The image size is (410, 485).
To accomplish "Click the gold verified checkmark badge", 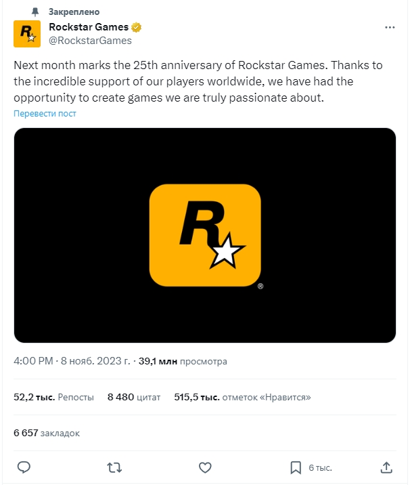I will (136, 27).
